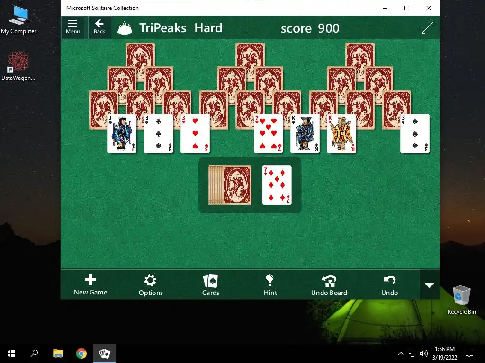Open My Computer desktop icon
Screen dimensions: 485x363
click(18, 19)
